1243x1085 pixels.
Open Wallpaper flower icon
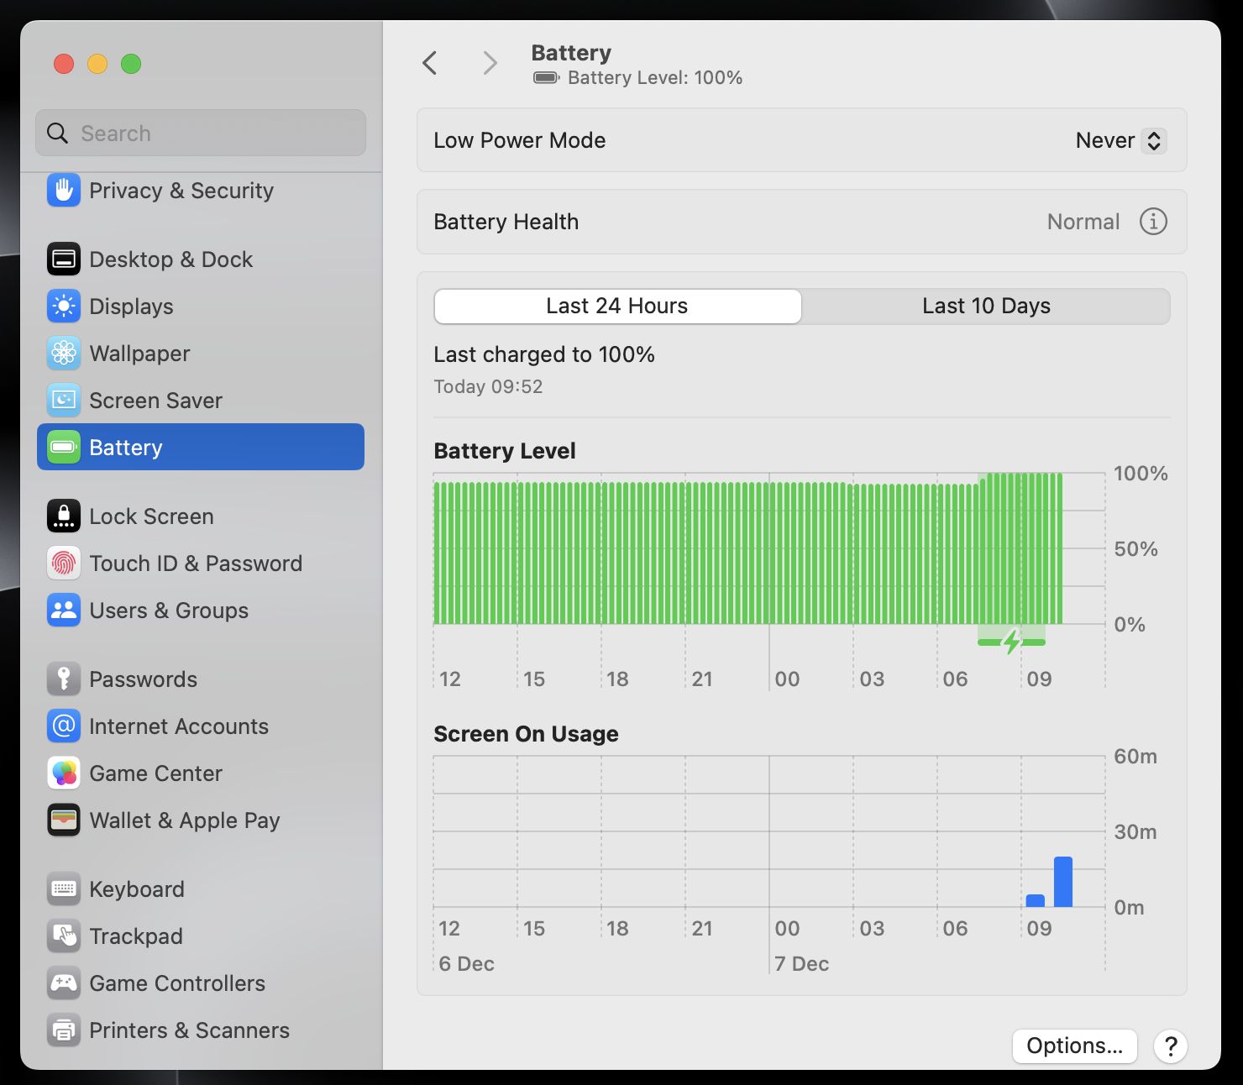coord(64,354)
